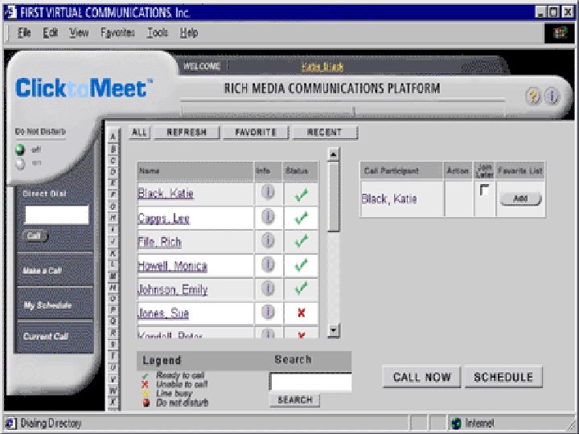The image size is (579, 434).
Task: Click the Internet zone globe icon
Action: click(x=457, y=423)
